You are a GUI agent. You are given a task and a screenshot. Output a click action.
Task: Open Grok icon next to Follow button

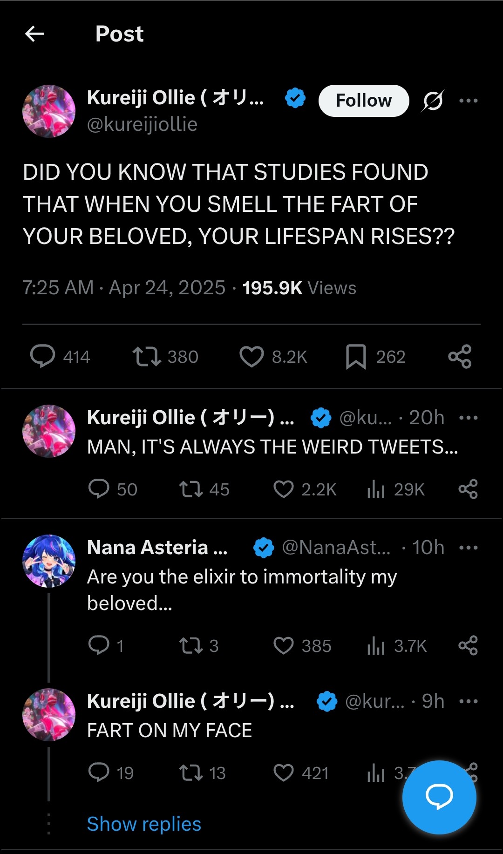click(x=433, y=101)
